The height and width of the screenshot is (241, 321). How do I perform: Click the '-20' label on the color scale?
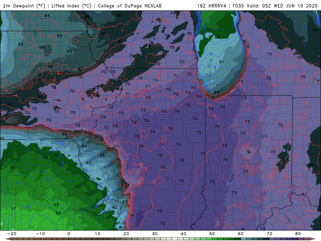click(x=12, y=234)
